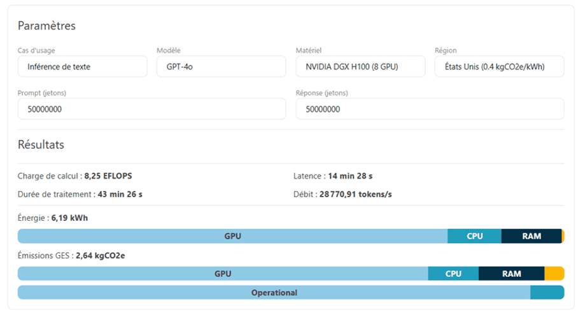Click yellow segment of Émissions GES bar
This screenshot has width=578, height=313.
(x=554, y=274)
